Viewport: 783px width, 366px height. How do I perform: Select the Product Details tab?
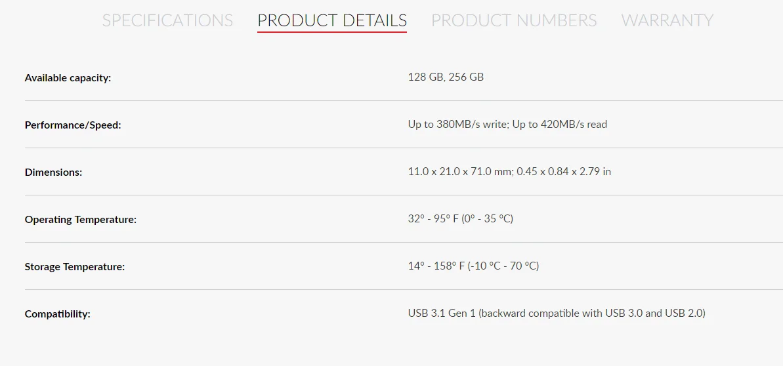[331, 20]
